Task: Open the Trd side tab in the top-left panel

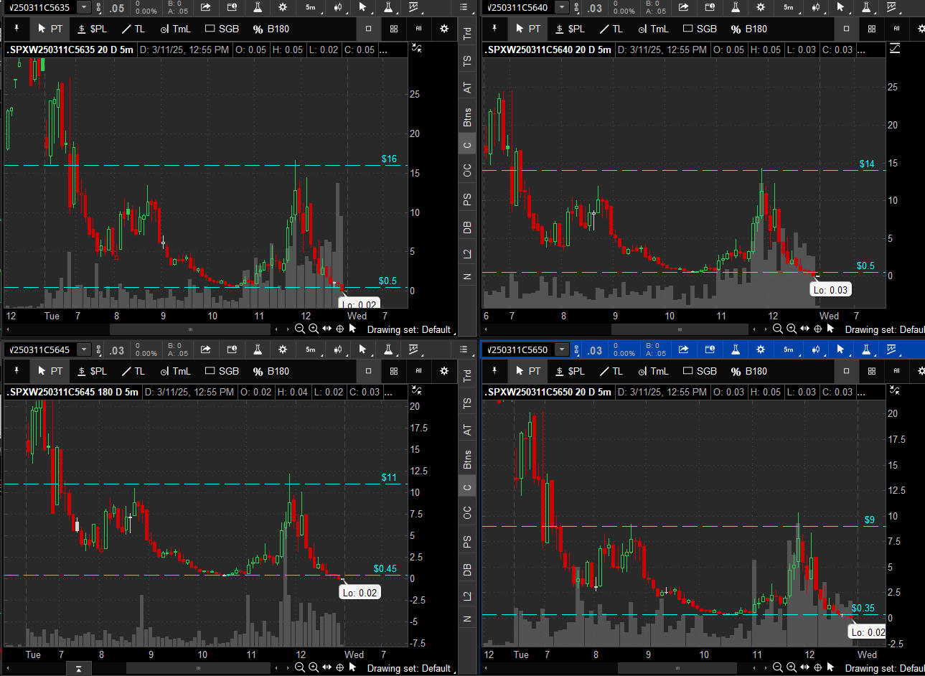Action: (467, 33)
